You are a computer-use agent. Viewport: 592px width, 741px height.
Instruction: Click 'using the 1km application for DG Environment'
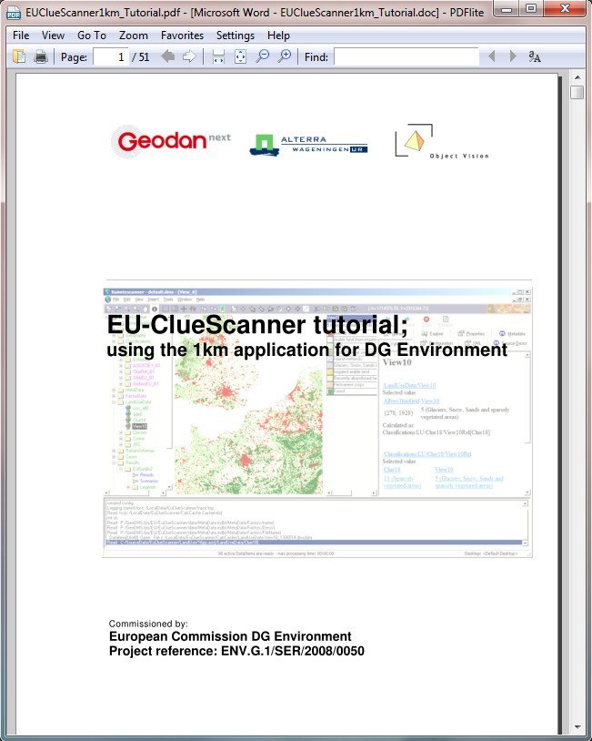pos(306,350)
